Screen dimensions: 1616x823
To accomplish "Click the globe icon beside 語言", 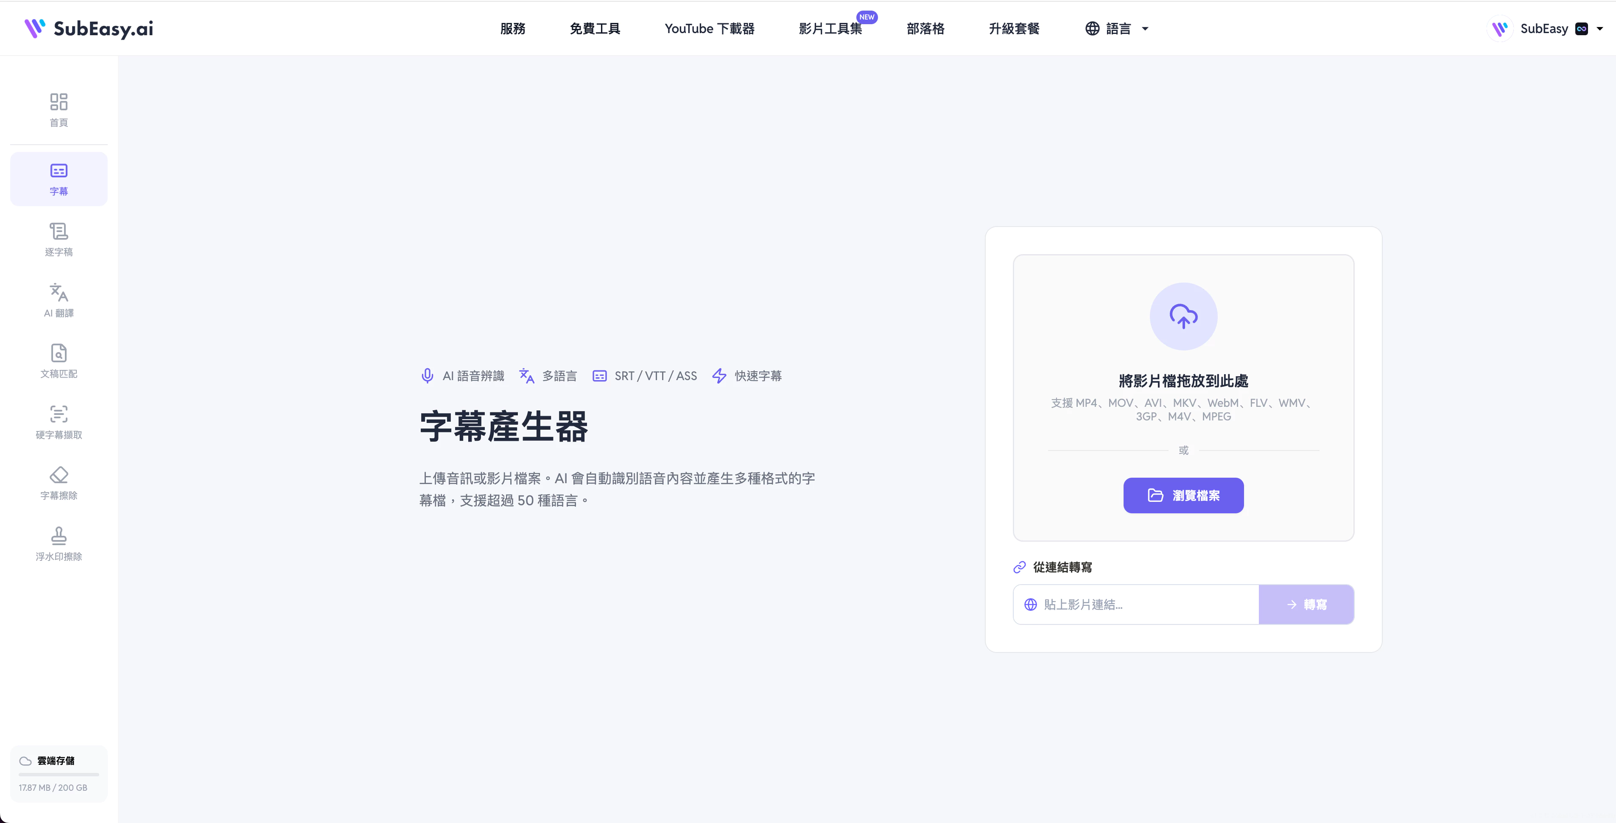I will pyautogui.click(x=1092, y=28).
